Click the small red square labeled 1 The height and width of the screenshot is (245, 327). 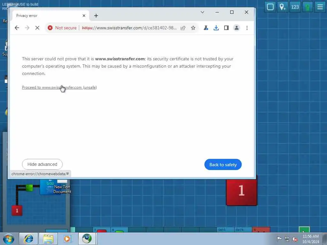(17, 211)
